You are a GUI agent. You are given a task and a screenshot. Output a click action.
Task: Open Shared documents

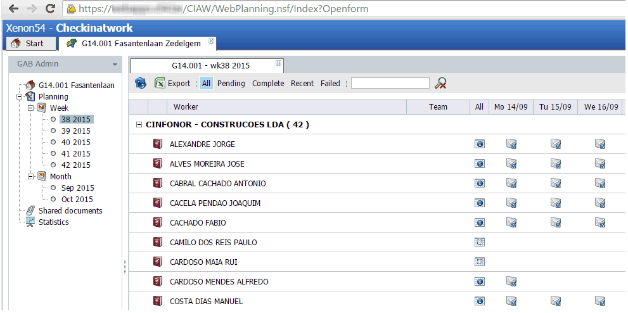70,211
